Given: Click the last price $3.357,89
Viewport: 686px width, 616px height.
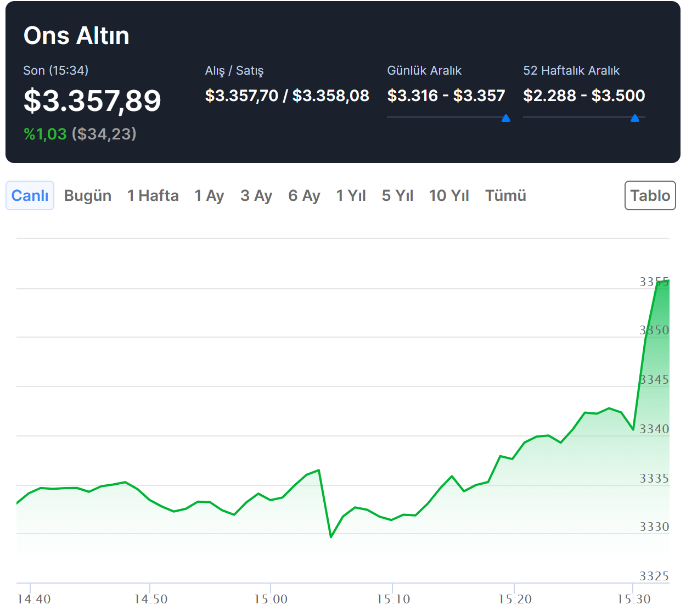Looking at the screenshot, I should coord(92,101).
